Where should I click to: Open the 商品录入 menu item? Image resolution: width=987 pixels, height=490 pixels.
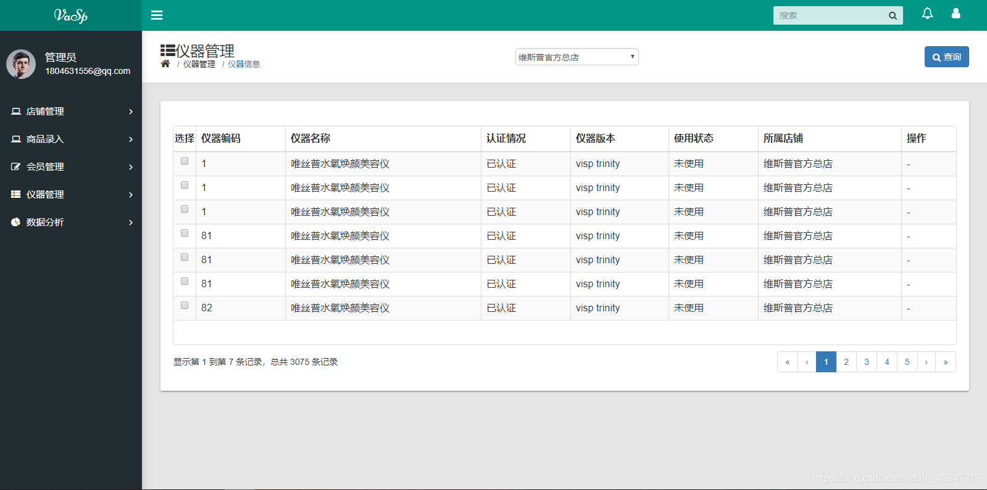71,139
